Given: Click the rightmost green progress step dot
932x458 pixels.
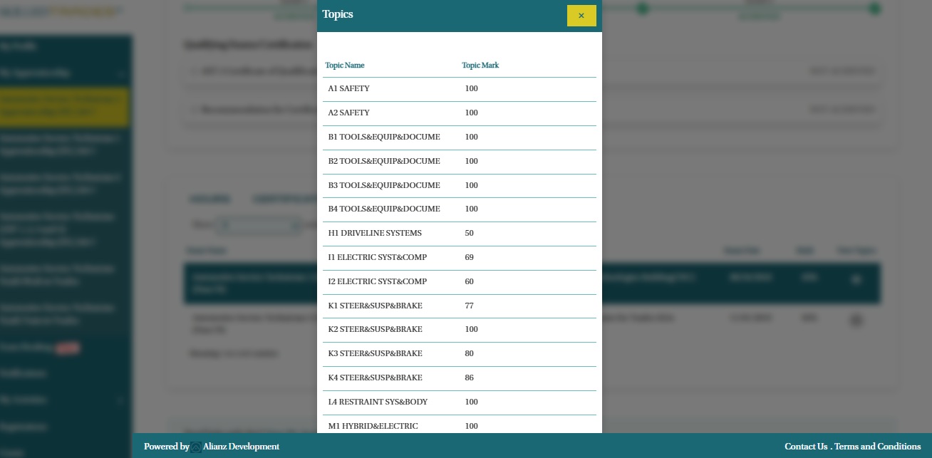Looking at the screenshot, I should pos(875,9).
